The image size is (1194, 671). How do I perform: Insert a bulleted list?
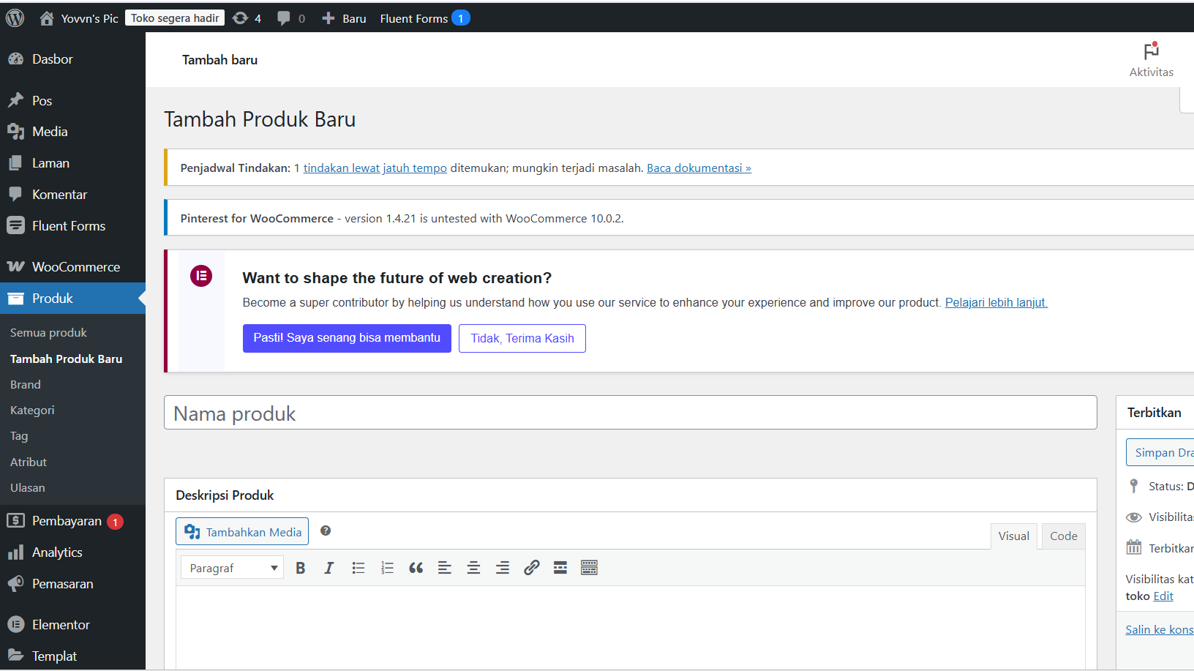[x=358, y=568]
